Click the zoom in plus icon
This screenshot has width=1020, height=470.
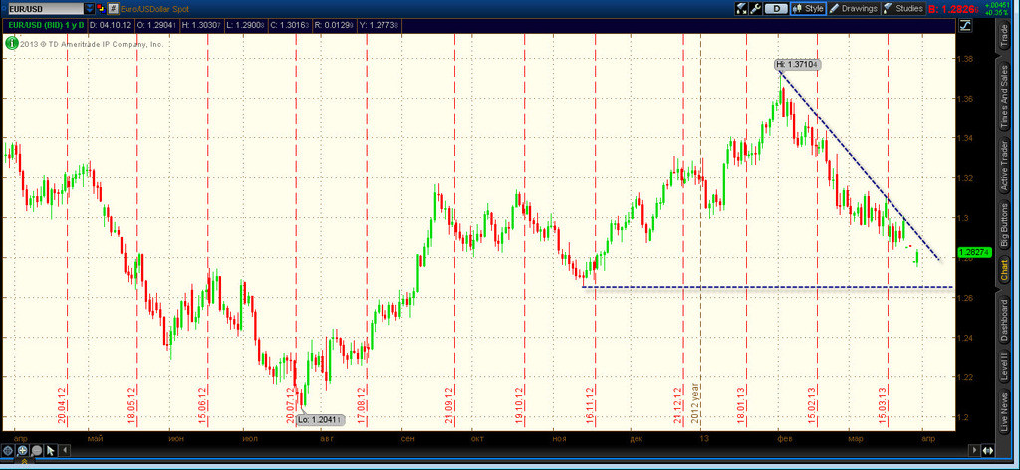point(22,450)
